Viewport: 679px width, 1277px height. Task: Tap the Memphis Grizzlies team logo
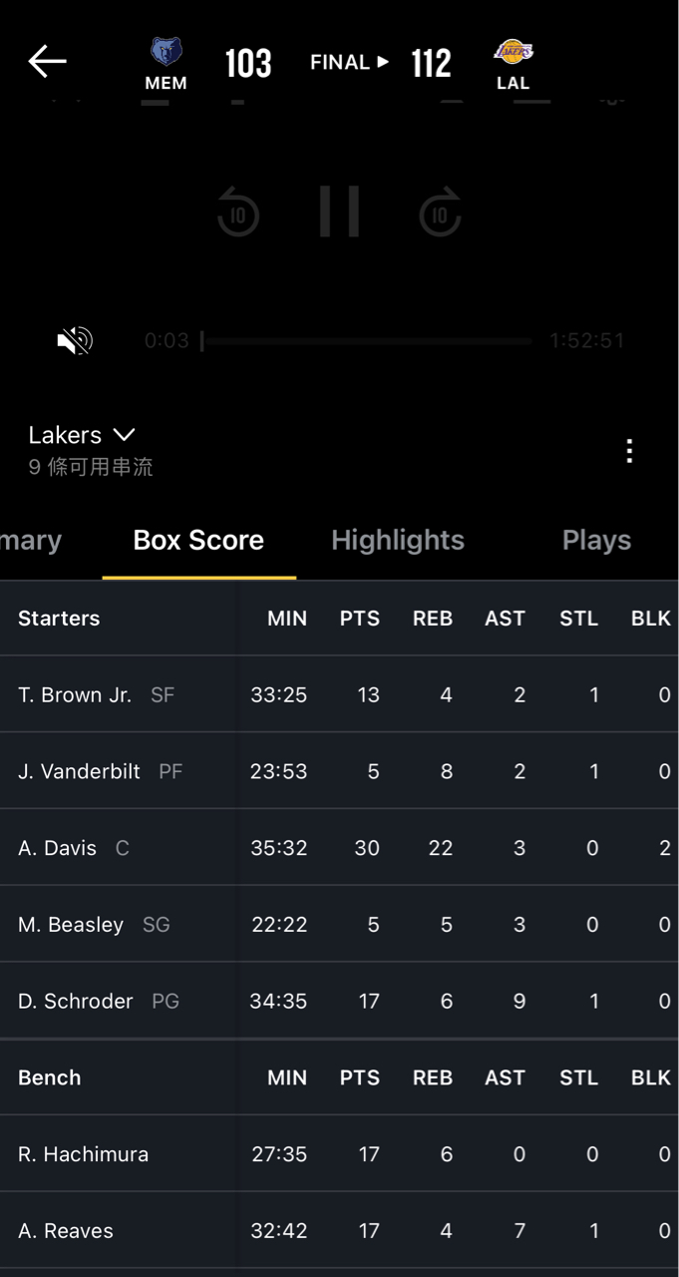(x=167, y=52)
